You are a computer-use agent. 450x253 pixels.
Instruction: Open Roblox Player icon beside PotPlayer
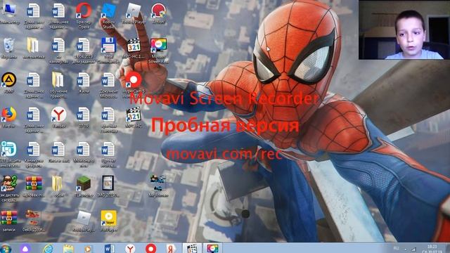pyautogui.click(x=84, y=221)
